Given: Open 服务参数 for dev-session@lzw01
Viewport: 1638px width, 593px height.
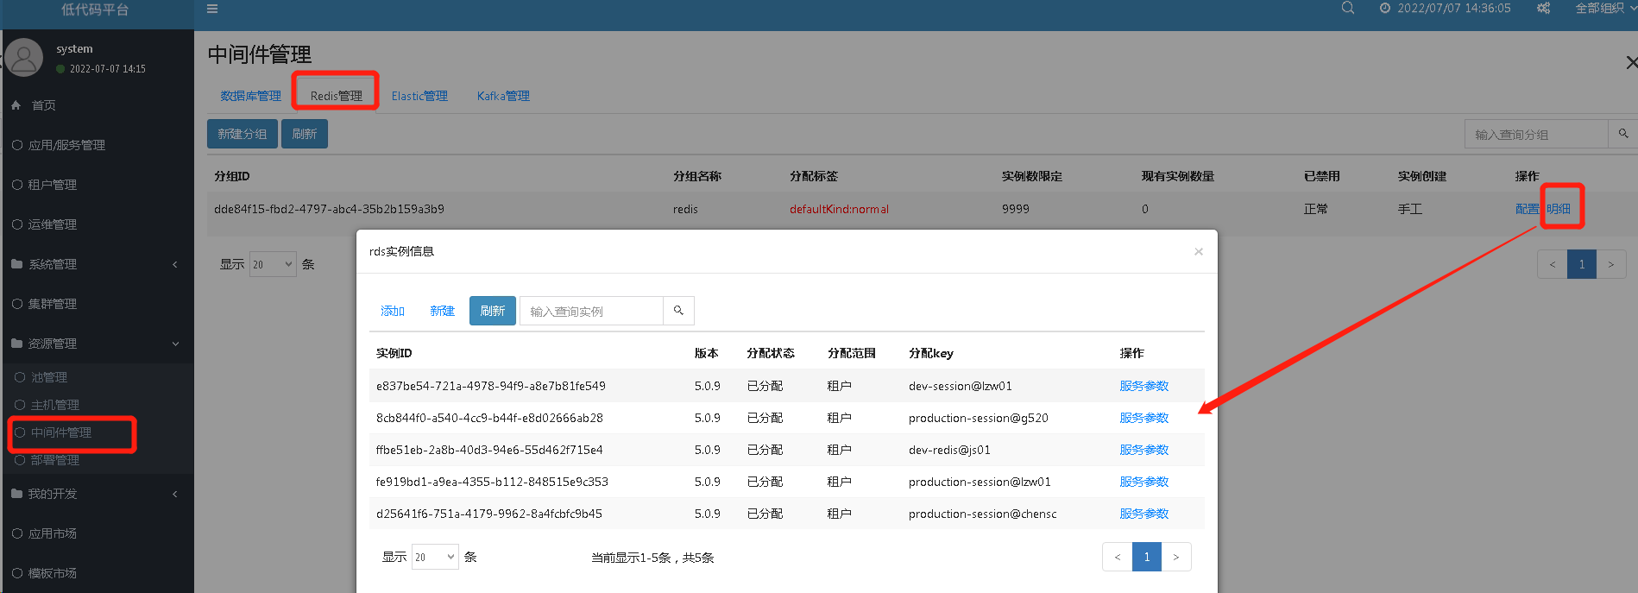Looking at the screenshot, I should tap(1144, 386).
